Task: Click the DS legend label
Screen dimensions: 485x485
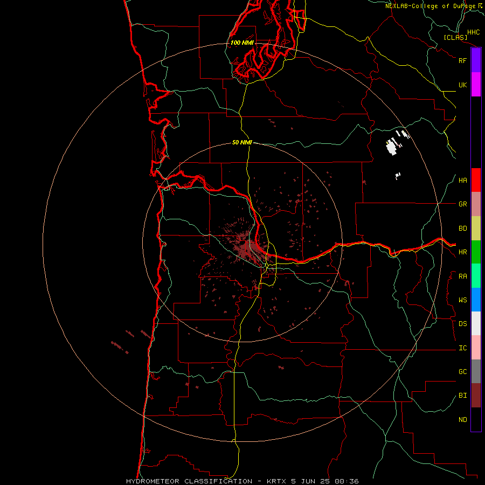Action: coord(462,324)
